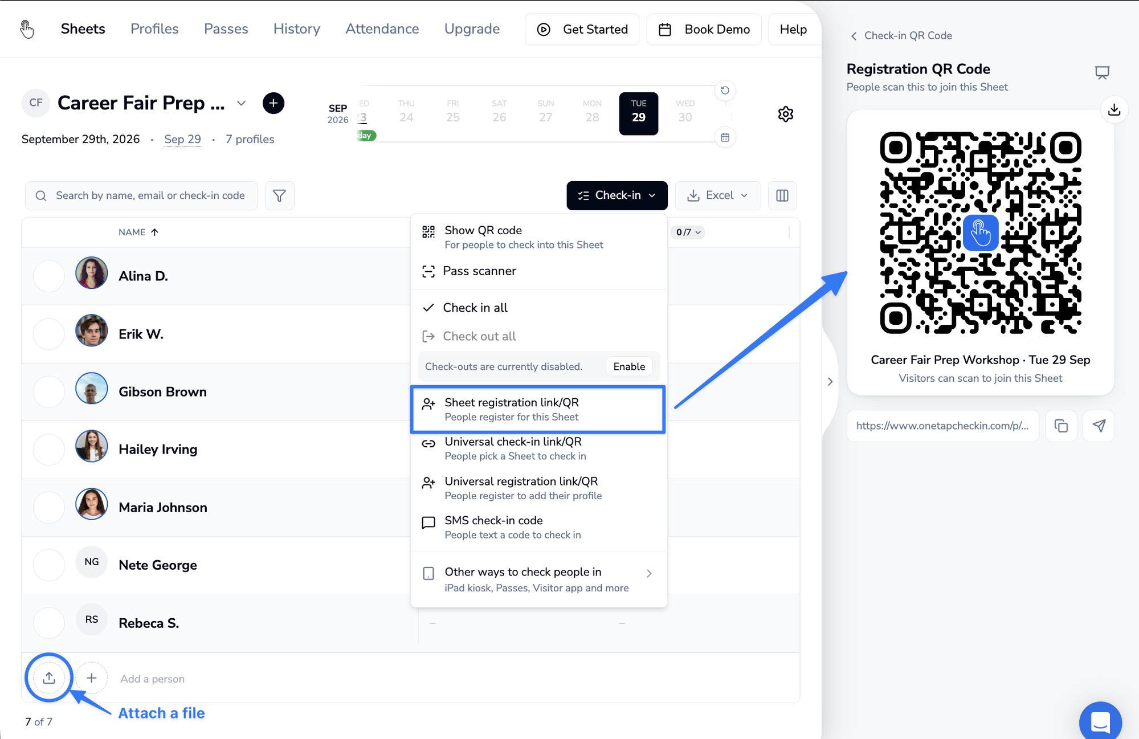Open the Attendance tab
Screen dimensions: 1139x739
point(382,29)
